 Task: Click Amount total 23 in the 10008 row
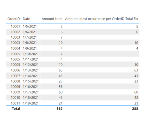[60, 81]
